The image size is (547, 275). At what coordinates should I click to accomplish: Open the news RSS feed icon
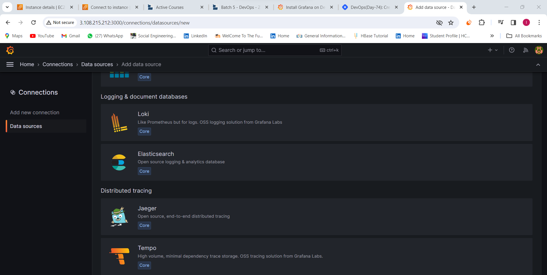point(526,50)
